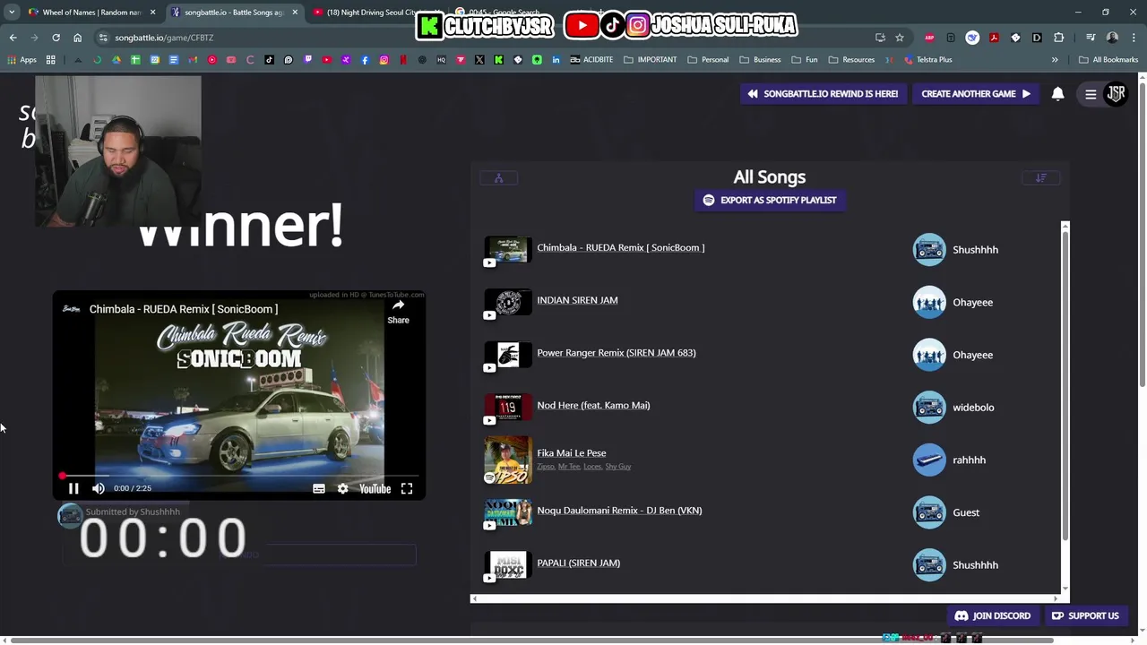
Task: Open YouTube player settings gear
Action: (x=342, y=488)
